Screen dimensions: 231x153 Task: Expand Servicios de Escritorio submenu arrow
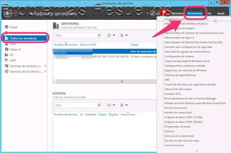[x=45, y=71]
